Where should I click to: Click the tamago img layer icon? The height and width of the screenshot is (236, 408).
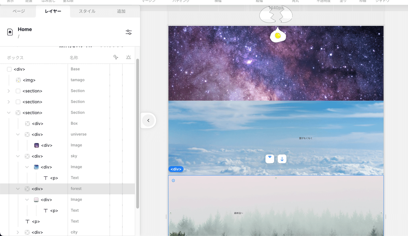[18, 80]
